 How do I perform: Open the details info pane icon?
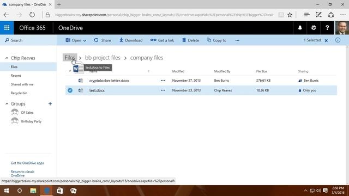(x=338, y=40)
